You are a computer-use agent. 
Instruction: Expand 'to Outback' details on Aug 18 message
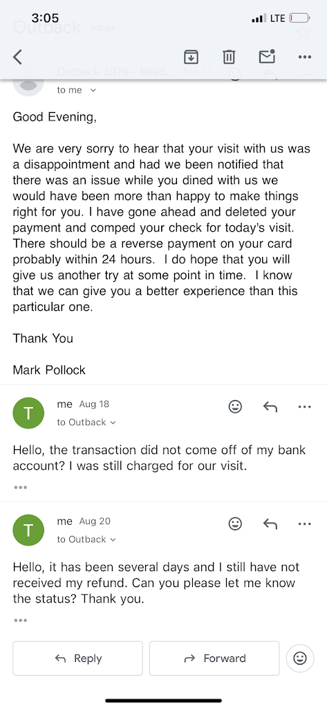(x=86, y=422)
